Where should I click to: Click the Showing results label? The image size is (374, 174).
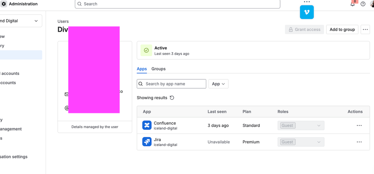(x=152, y=98)
